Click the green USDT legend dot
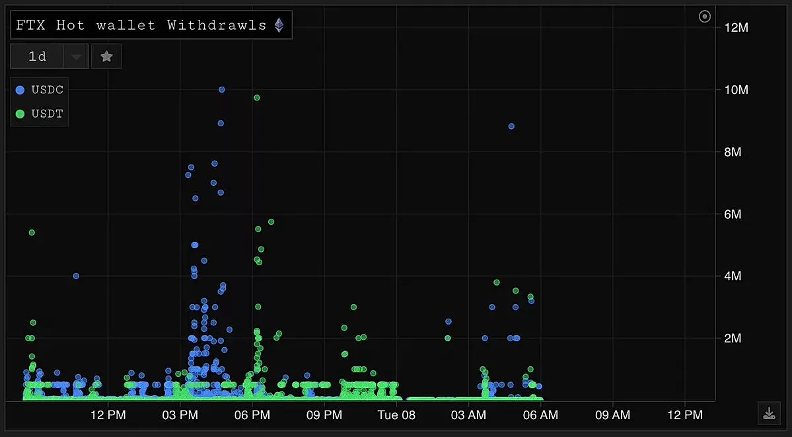The width and height of the screenshot is (792, 437). [x=20, y=114]
